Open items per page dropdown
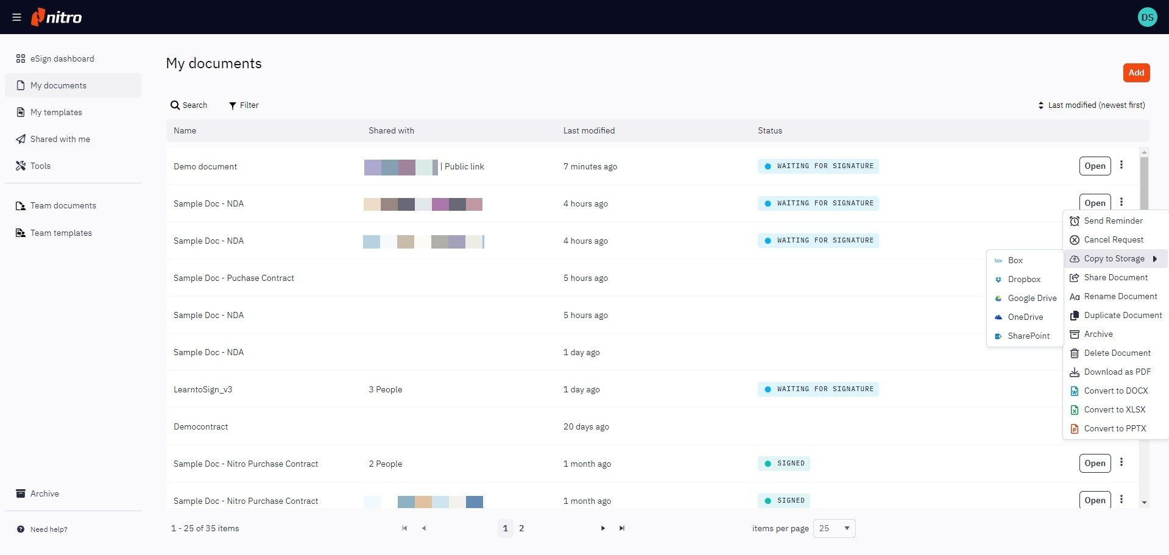The image size is (1169, 555). coord(834,528)
